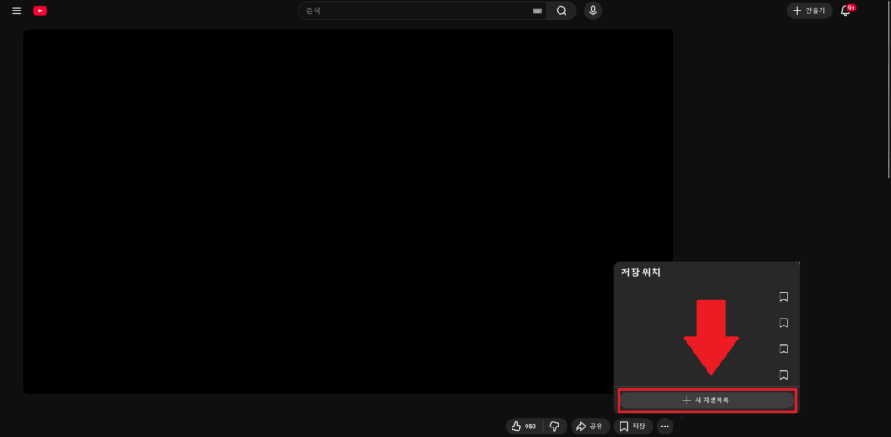The width and height of the screenshot is (891, 437).
Task: Go to YouTube home via red logo
Action: pos(40,10)
